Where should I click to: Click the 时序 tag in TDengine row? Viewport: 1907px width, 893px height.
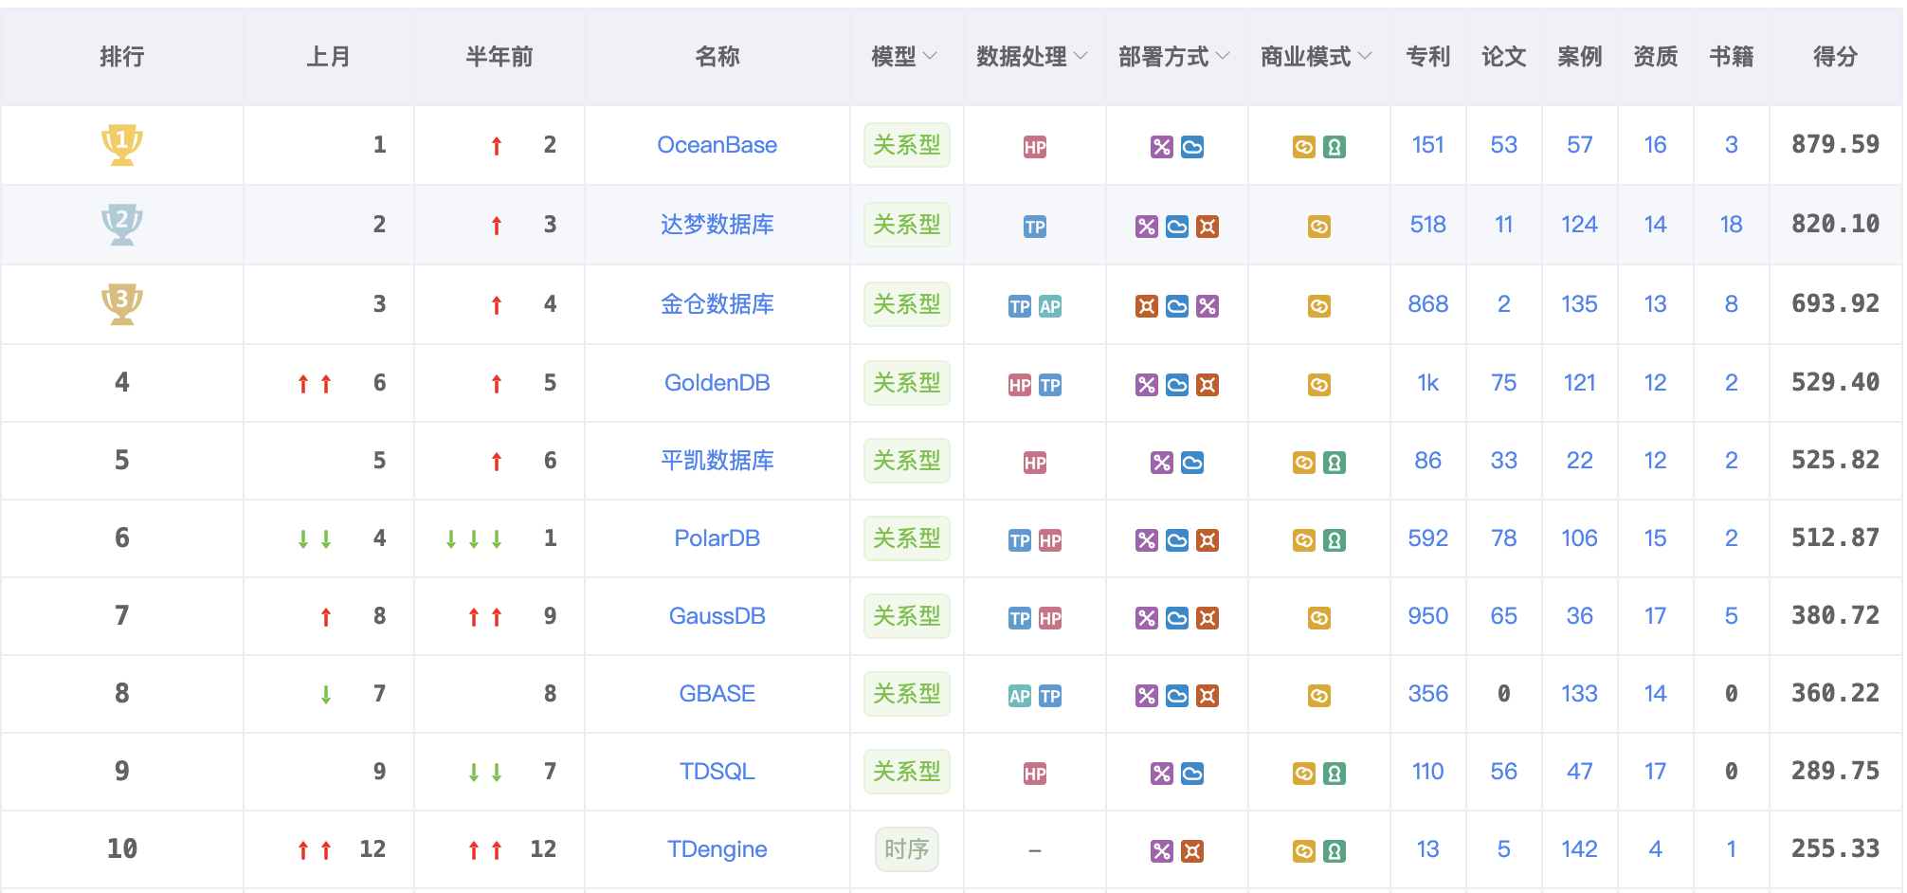pyautogui.click(x=907, y=849)
